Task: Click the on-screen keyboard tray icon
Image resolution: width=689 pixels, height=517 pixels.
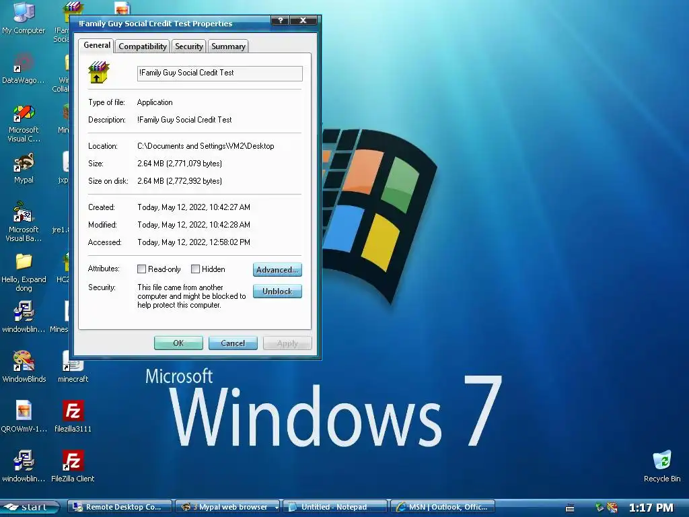Action: coord(570,508)
